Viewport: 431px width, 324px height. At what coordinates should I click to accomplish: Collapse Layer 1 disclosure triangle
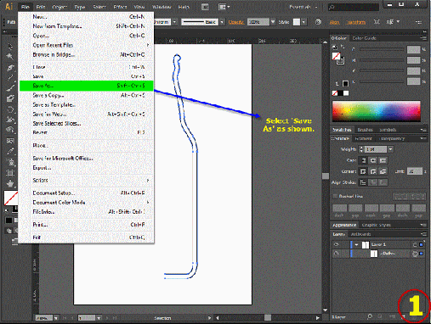356,244
